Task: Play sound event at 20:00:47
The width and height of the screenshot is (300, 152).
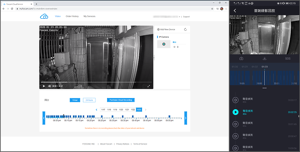Action: (235, 136)
